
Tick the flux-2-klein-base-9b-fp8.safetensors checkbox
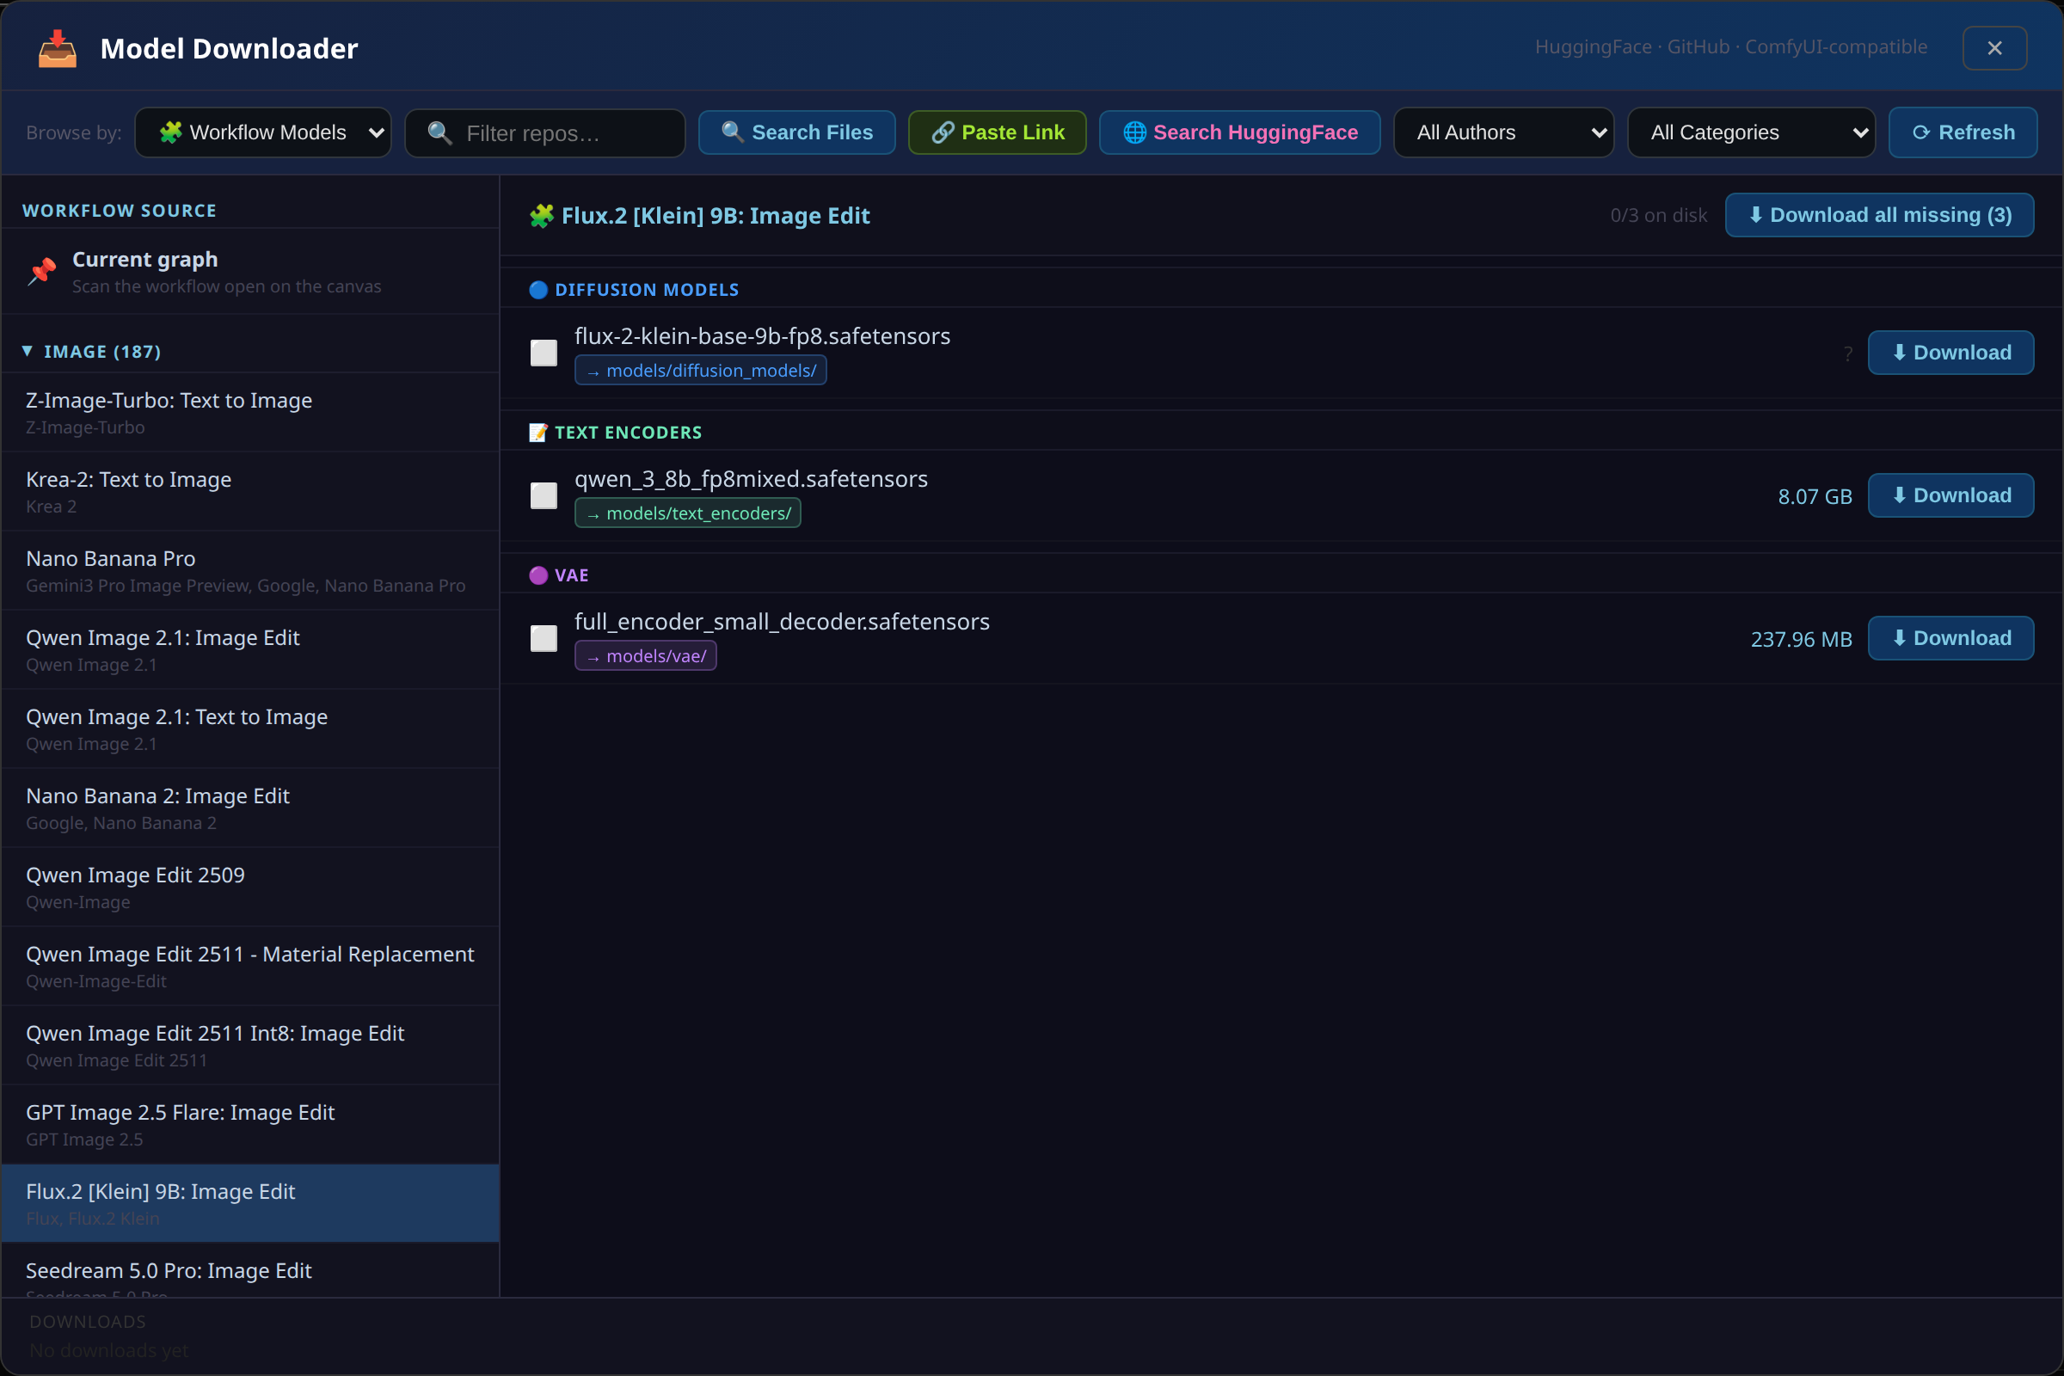point(544,353)
